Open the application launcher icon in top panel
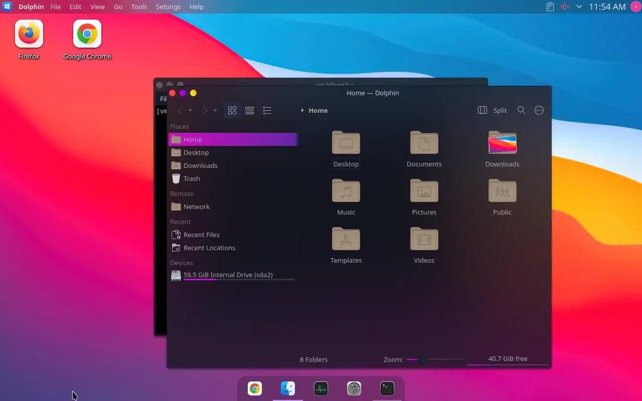Viewport: 642px width, 401px height. click(7, 7)
